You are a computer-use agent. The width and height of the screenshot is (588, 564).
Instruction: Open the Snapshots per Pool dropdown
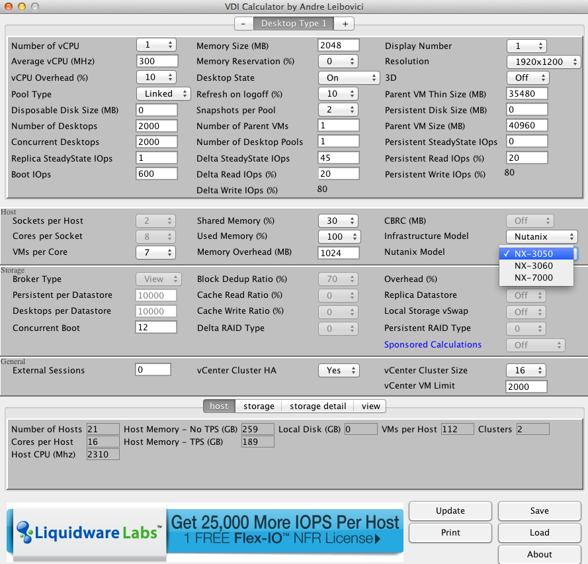(x=338, y=110)
